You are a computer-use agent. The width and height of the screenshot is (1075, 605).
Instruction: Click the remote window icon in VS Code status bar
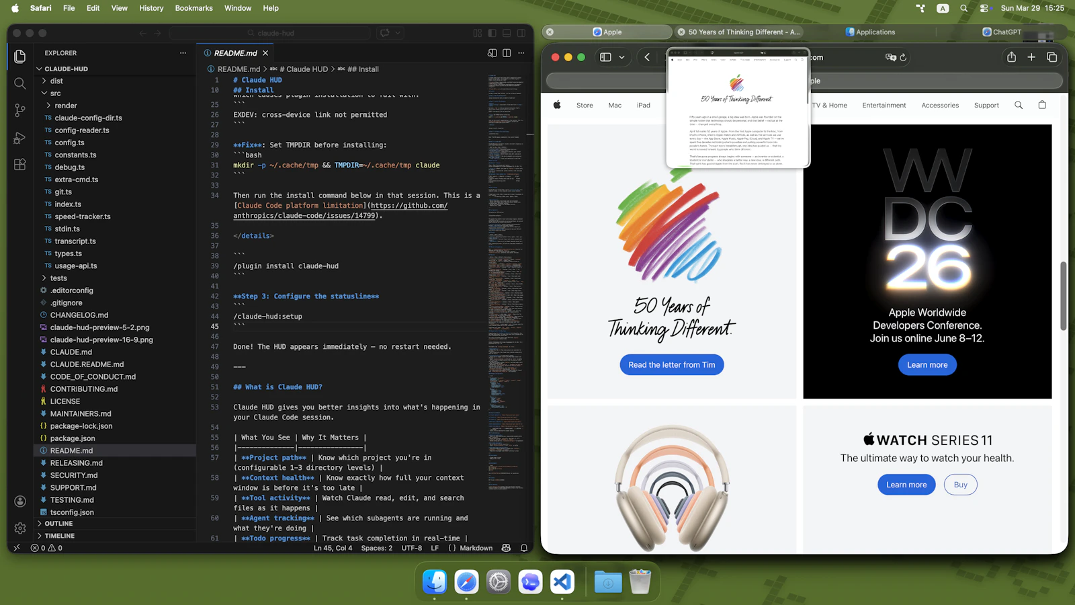point(17,548)
